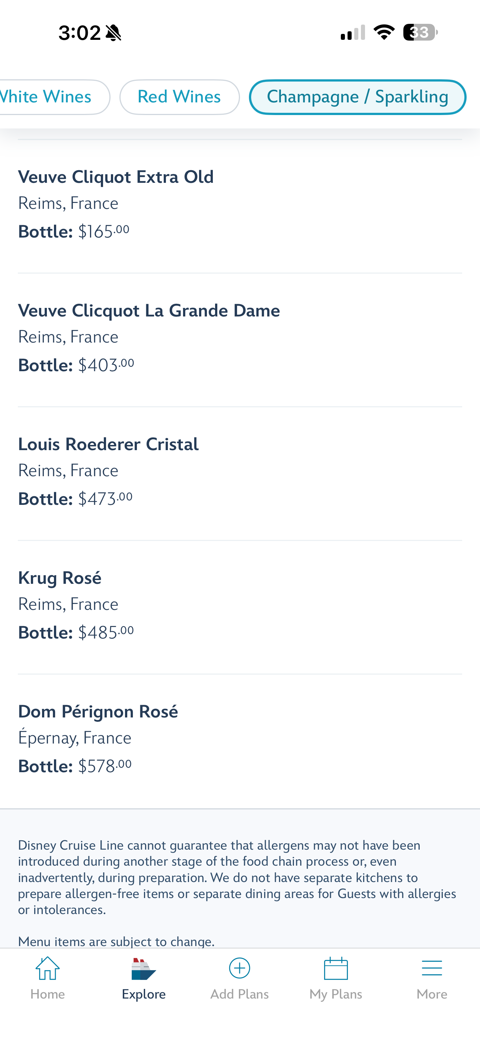Pick the Dom Pérignon Rosé entry

pos(98,711)
